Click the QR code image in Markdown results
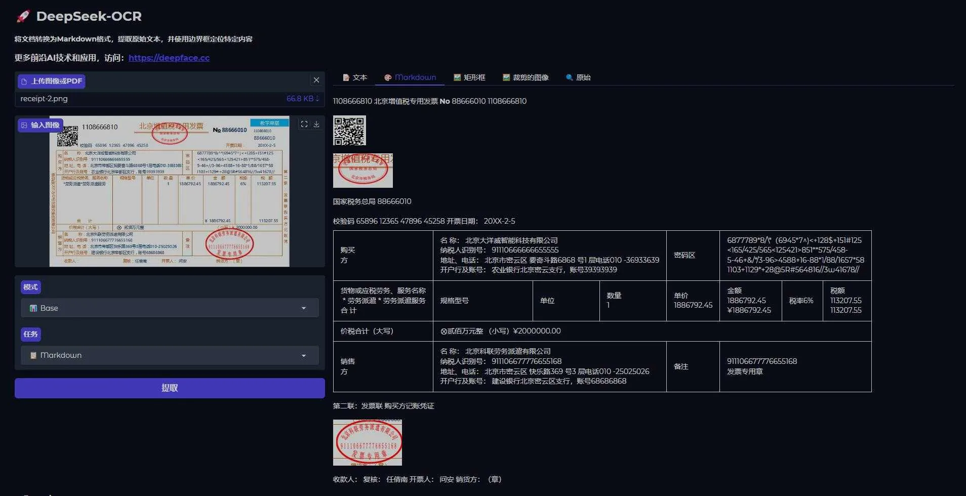966x496 pixels. [349, 130]
